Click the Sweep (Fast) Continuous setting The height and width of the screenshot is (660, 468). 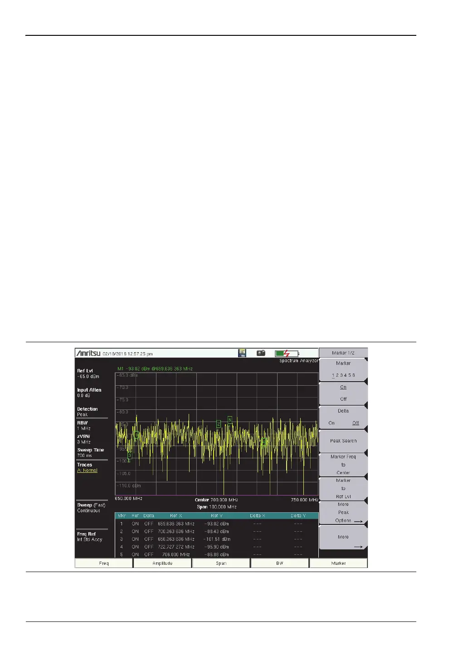click(x=91, y=508)
